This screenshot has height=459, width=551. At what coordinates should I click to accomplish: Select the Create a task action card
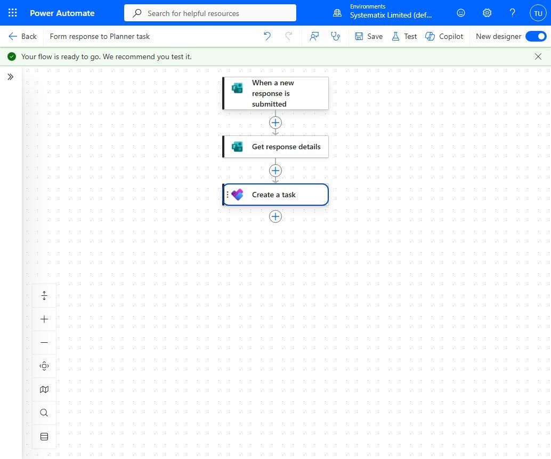click(275, 195)
